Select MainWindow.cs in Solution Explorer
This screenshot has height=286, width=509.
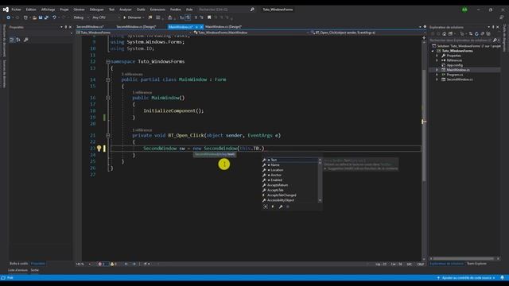458,70
